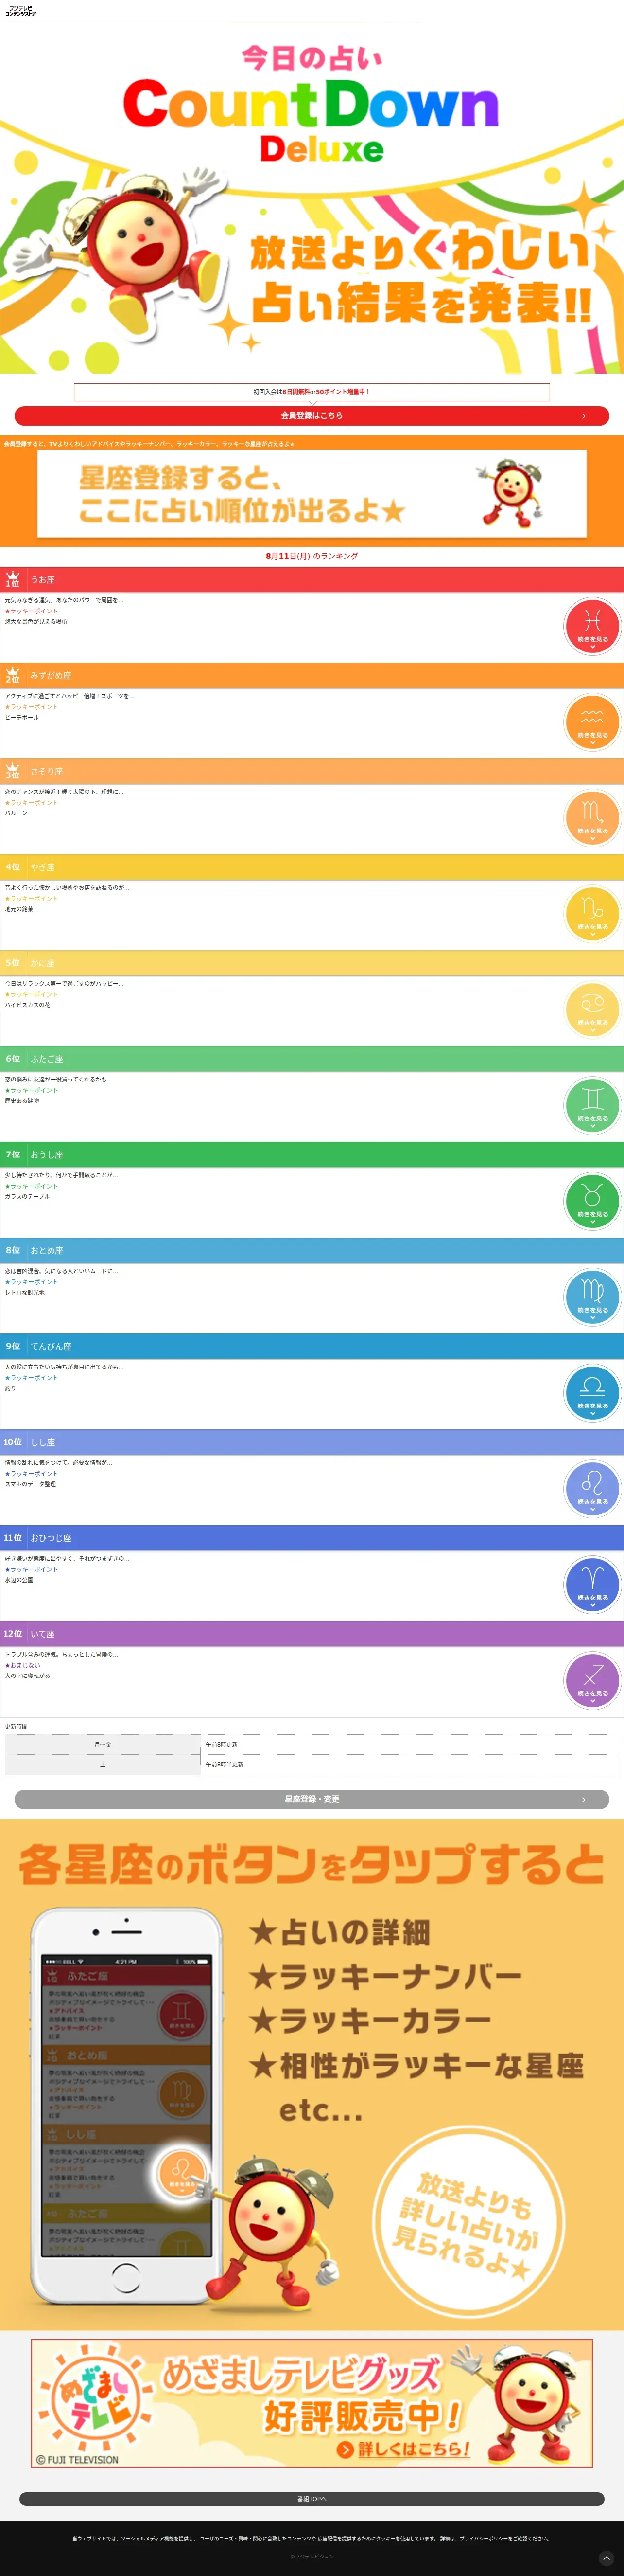The image size is (624, 2576).
Task: Open the Virgo (おとめ座) icon button
Action: (592, 1298)
